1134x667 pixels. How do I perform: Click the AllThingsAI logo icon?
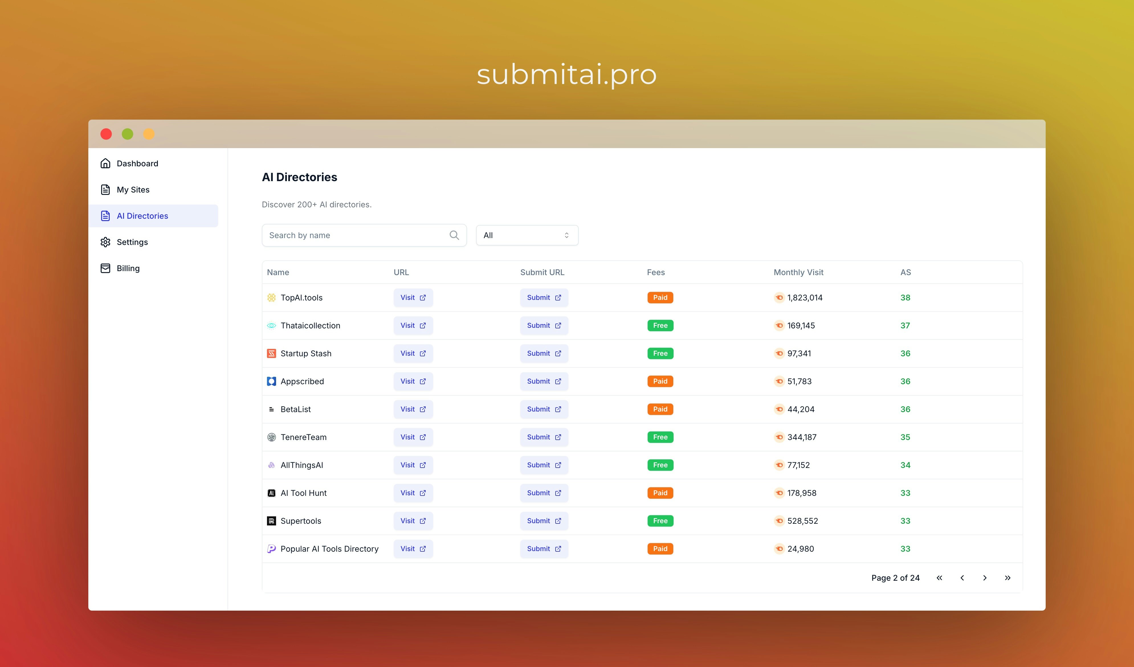[271, 465]
